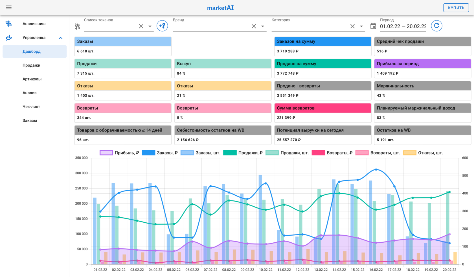Click the Заказов на сумму card
The width and height of the screenshot is (474, 277).
323,46
